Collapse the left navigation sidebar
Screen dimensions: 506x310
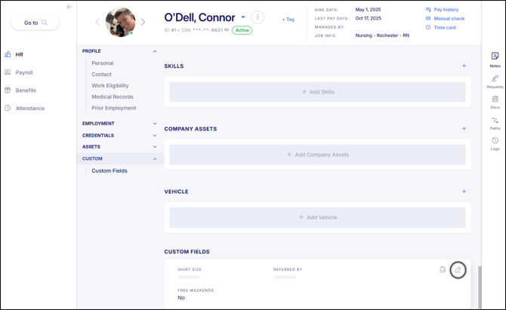69,7
